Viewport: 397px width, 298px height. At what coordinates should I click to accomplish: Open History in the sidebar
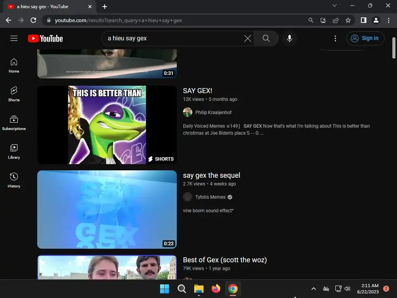tap(14, 180)
